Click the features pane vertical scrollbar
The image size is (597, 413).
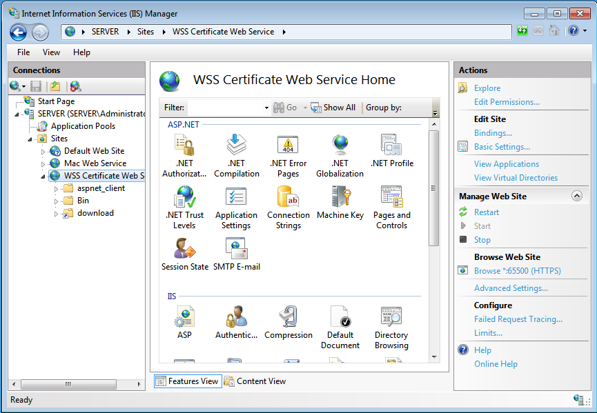point(433,188)
